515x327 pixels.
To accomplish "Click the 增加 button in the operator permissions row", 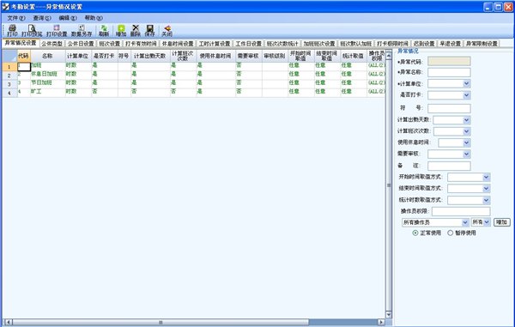I will coord(501,222).
